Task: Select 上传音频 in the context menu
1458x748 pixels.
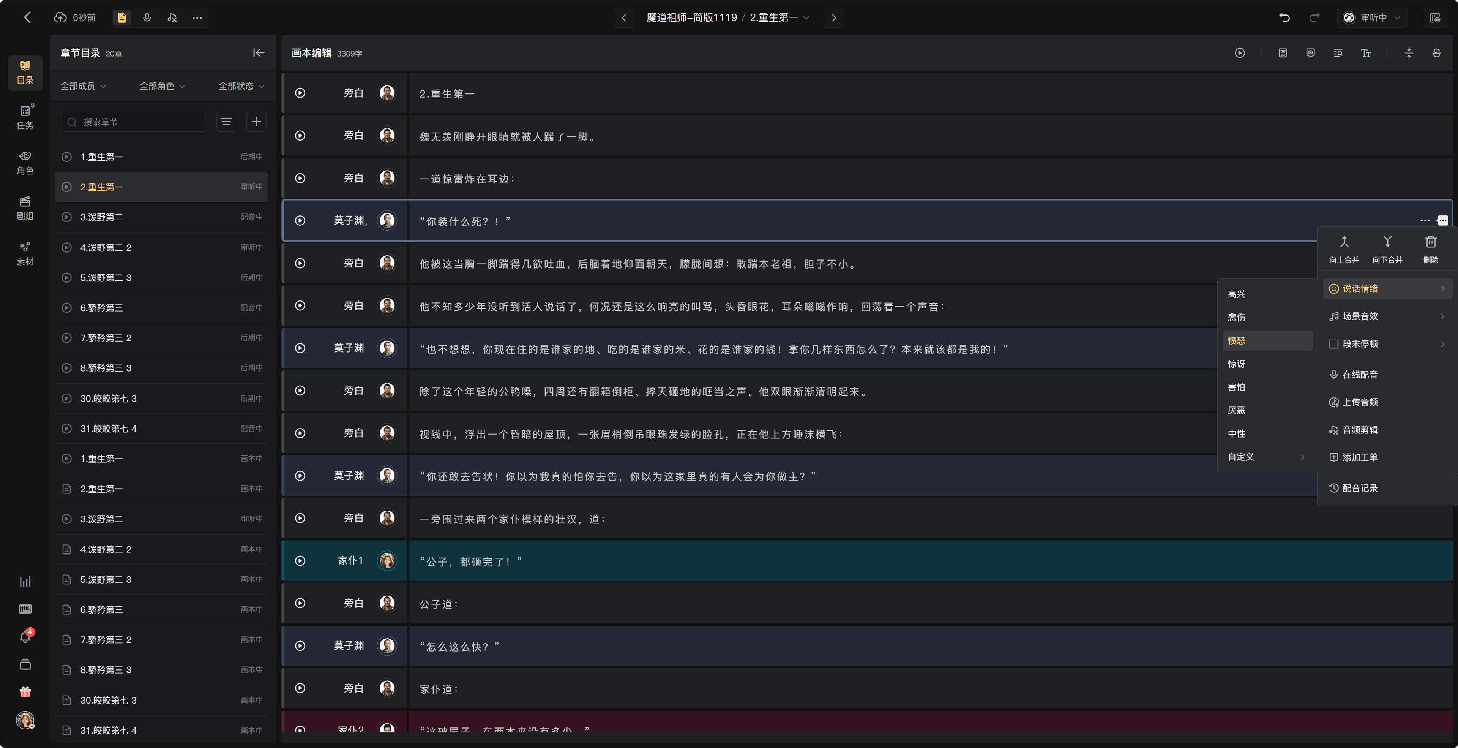Action: (1387, 403)
